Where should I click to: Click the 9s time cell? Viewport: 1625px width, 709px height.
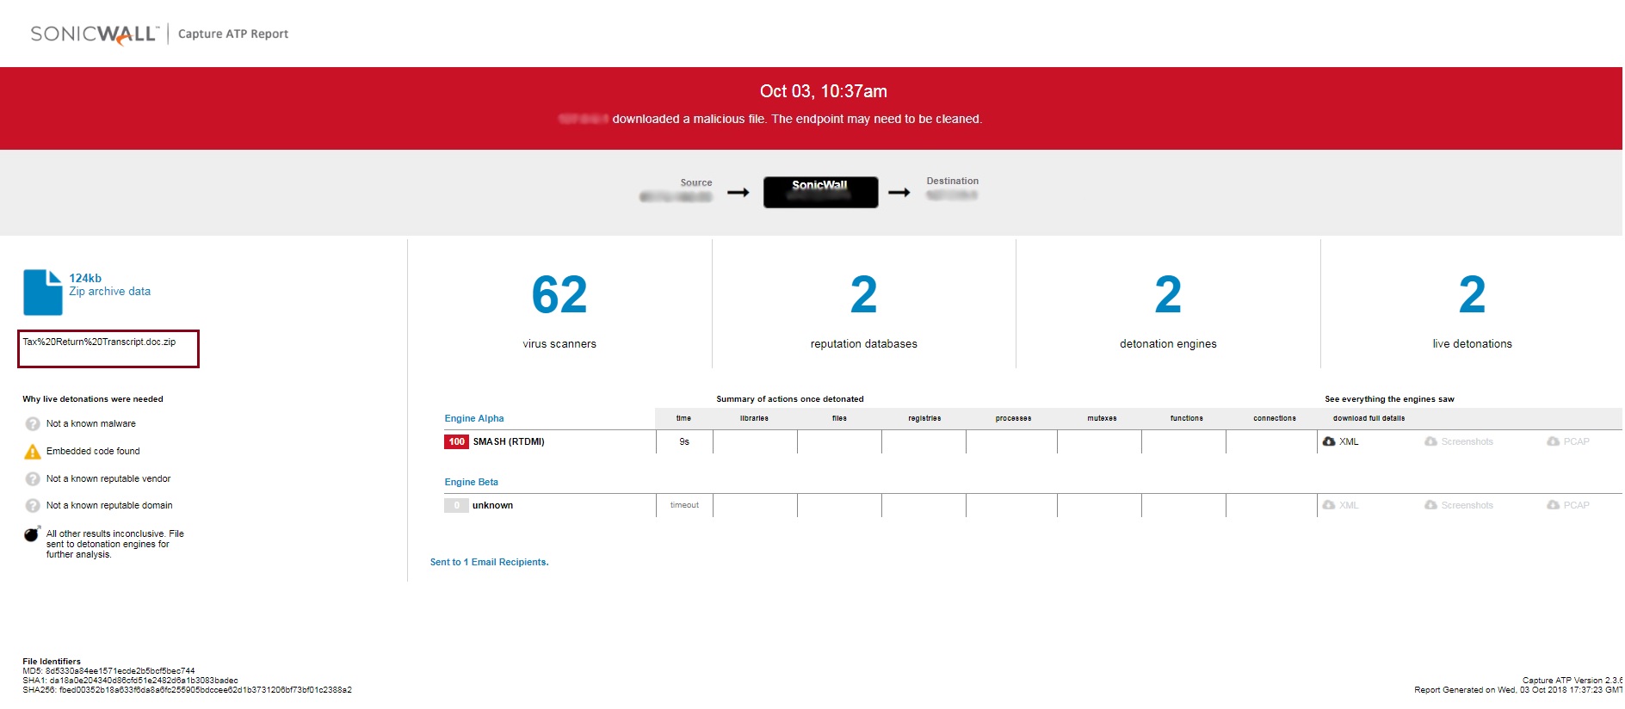point(684,442)
